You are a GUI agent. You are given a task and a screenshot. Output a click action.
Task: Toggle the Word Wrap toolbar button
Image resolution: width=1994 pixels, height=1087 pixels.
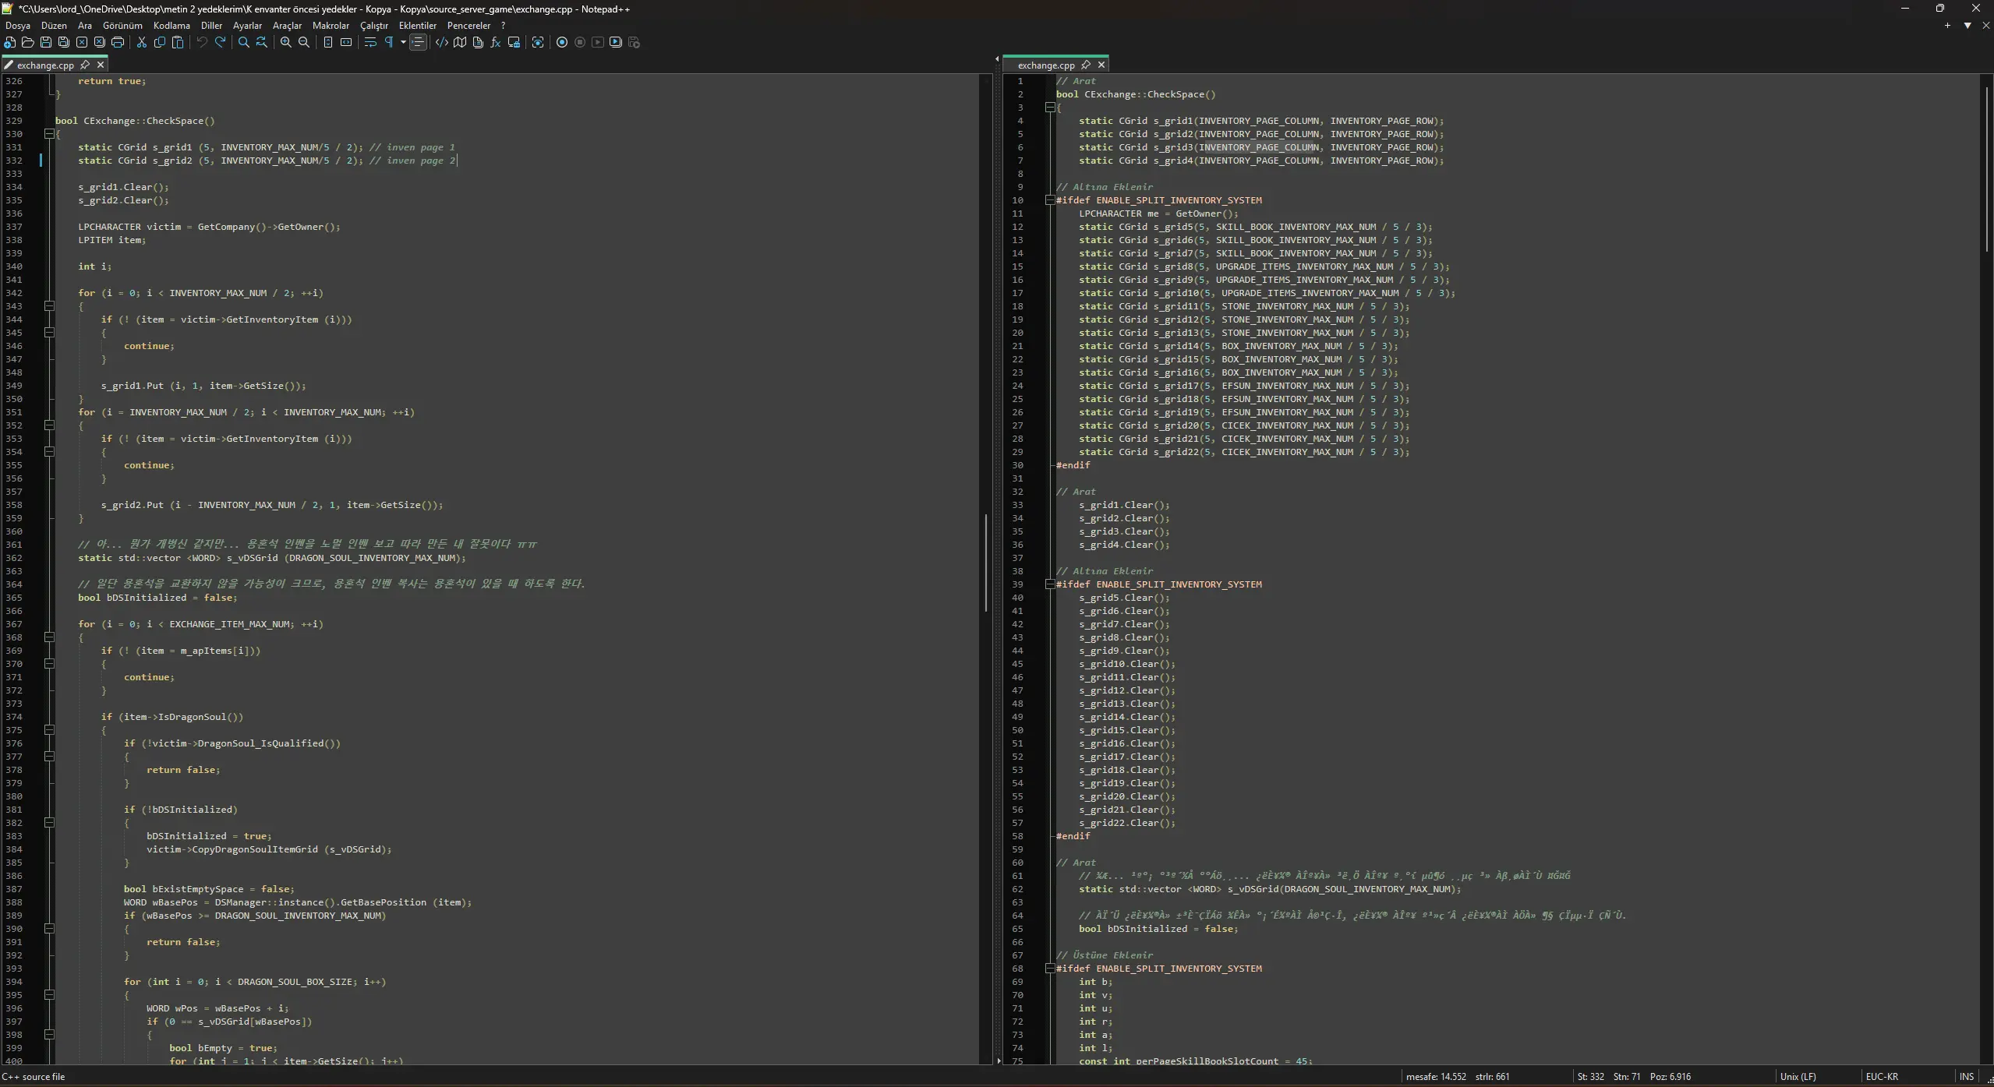coord(370,42)
